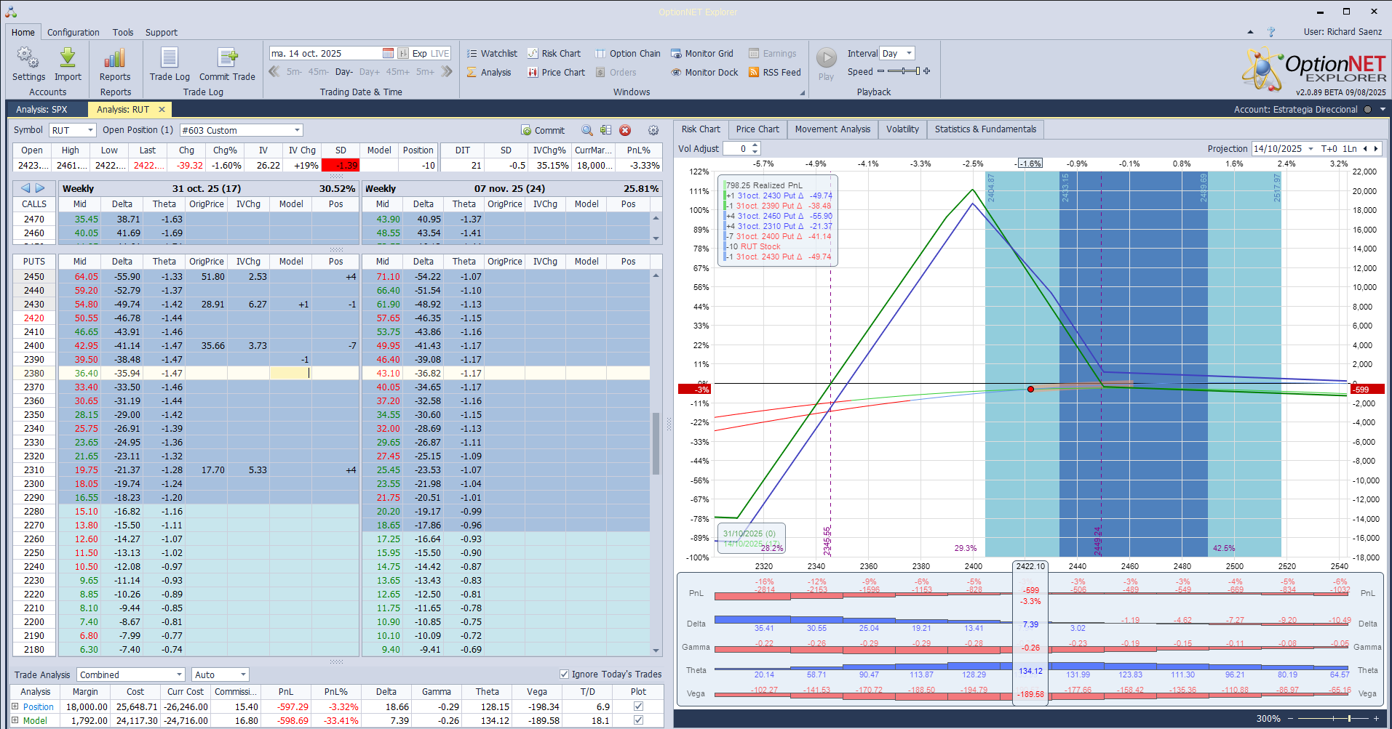Select the Price Chart tab in chart panel
This screenshot has height=729, width=1392.
[757, 129]
